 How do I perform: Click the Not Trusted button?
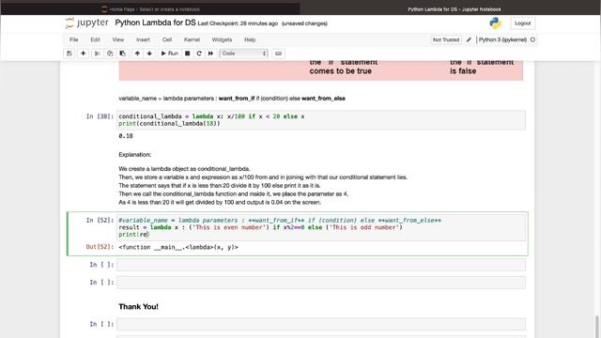tap(446, 39)
